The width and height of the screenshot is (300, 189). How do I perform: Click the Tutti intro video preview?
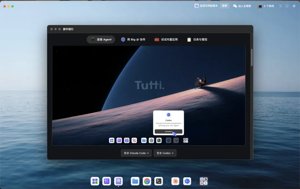(x=149, y=96)
